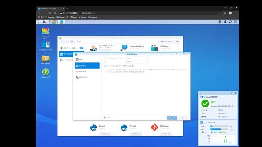
Task: Click the Universal Search package icon
Action: (124, 48)
